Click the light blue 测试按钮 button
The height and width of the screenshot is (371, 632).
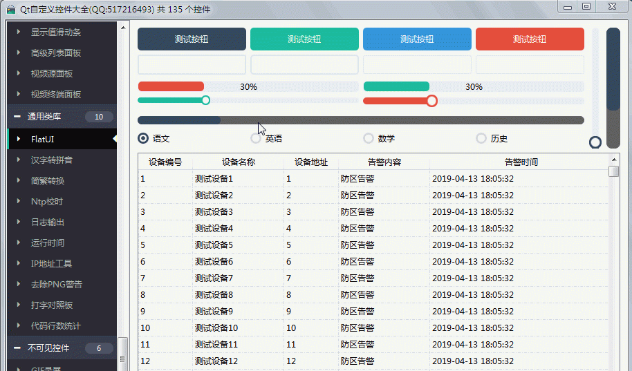pos(417,39)
